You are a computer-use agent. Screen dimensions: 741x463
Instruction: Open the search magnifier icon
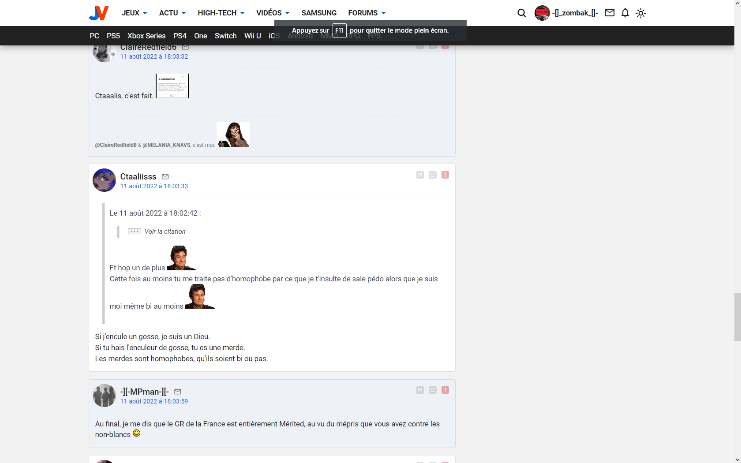pyautogui.click(x=522, y=13)
